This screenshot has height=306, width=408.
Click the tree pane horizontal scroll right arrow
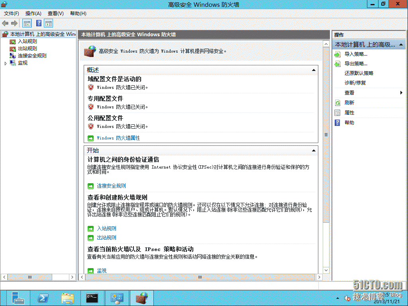click(73, 277)
